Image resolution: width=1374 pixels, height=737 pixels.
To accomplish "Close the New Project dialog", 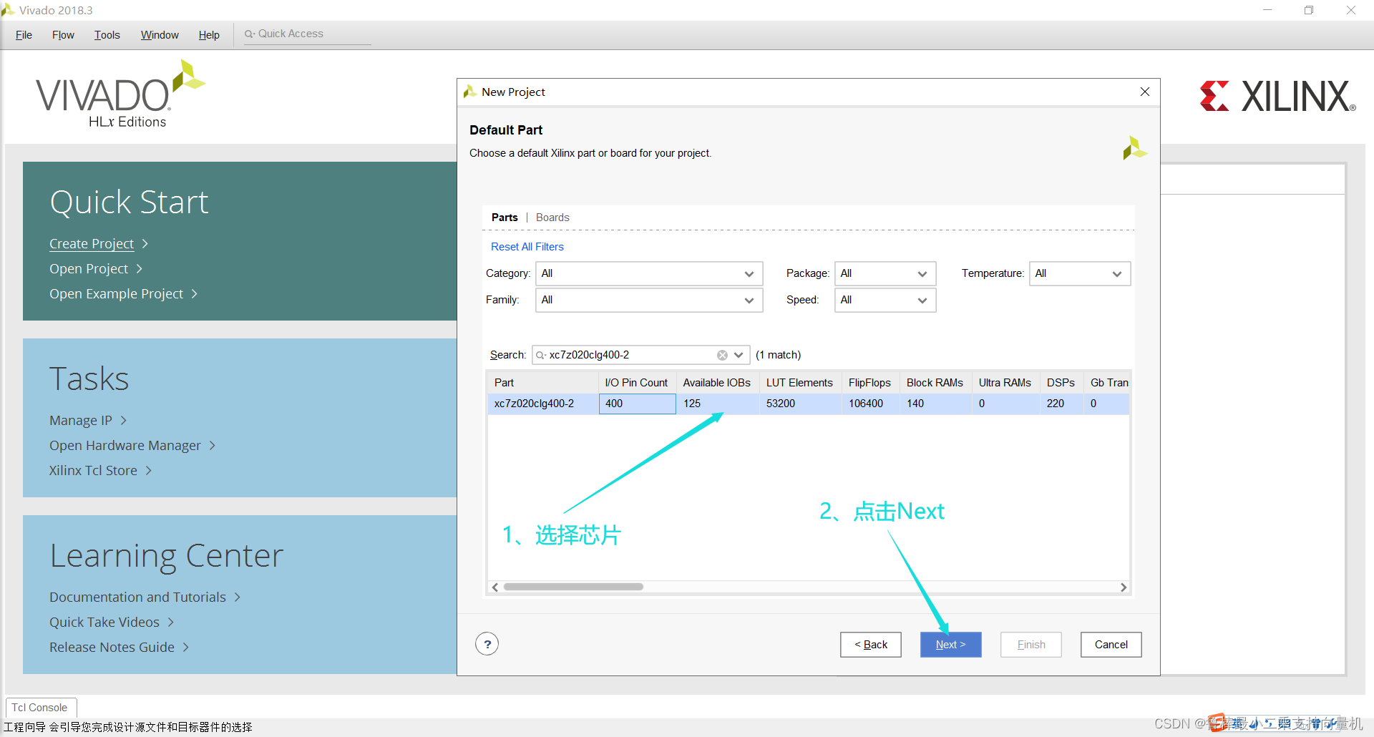I will pos(1145,92).
